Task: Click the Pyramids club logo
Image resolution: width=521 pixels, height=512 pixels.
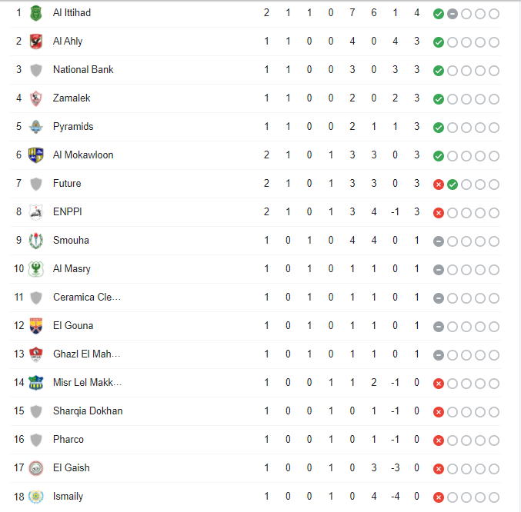Action: [36, 127]
